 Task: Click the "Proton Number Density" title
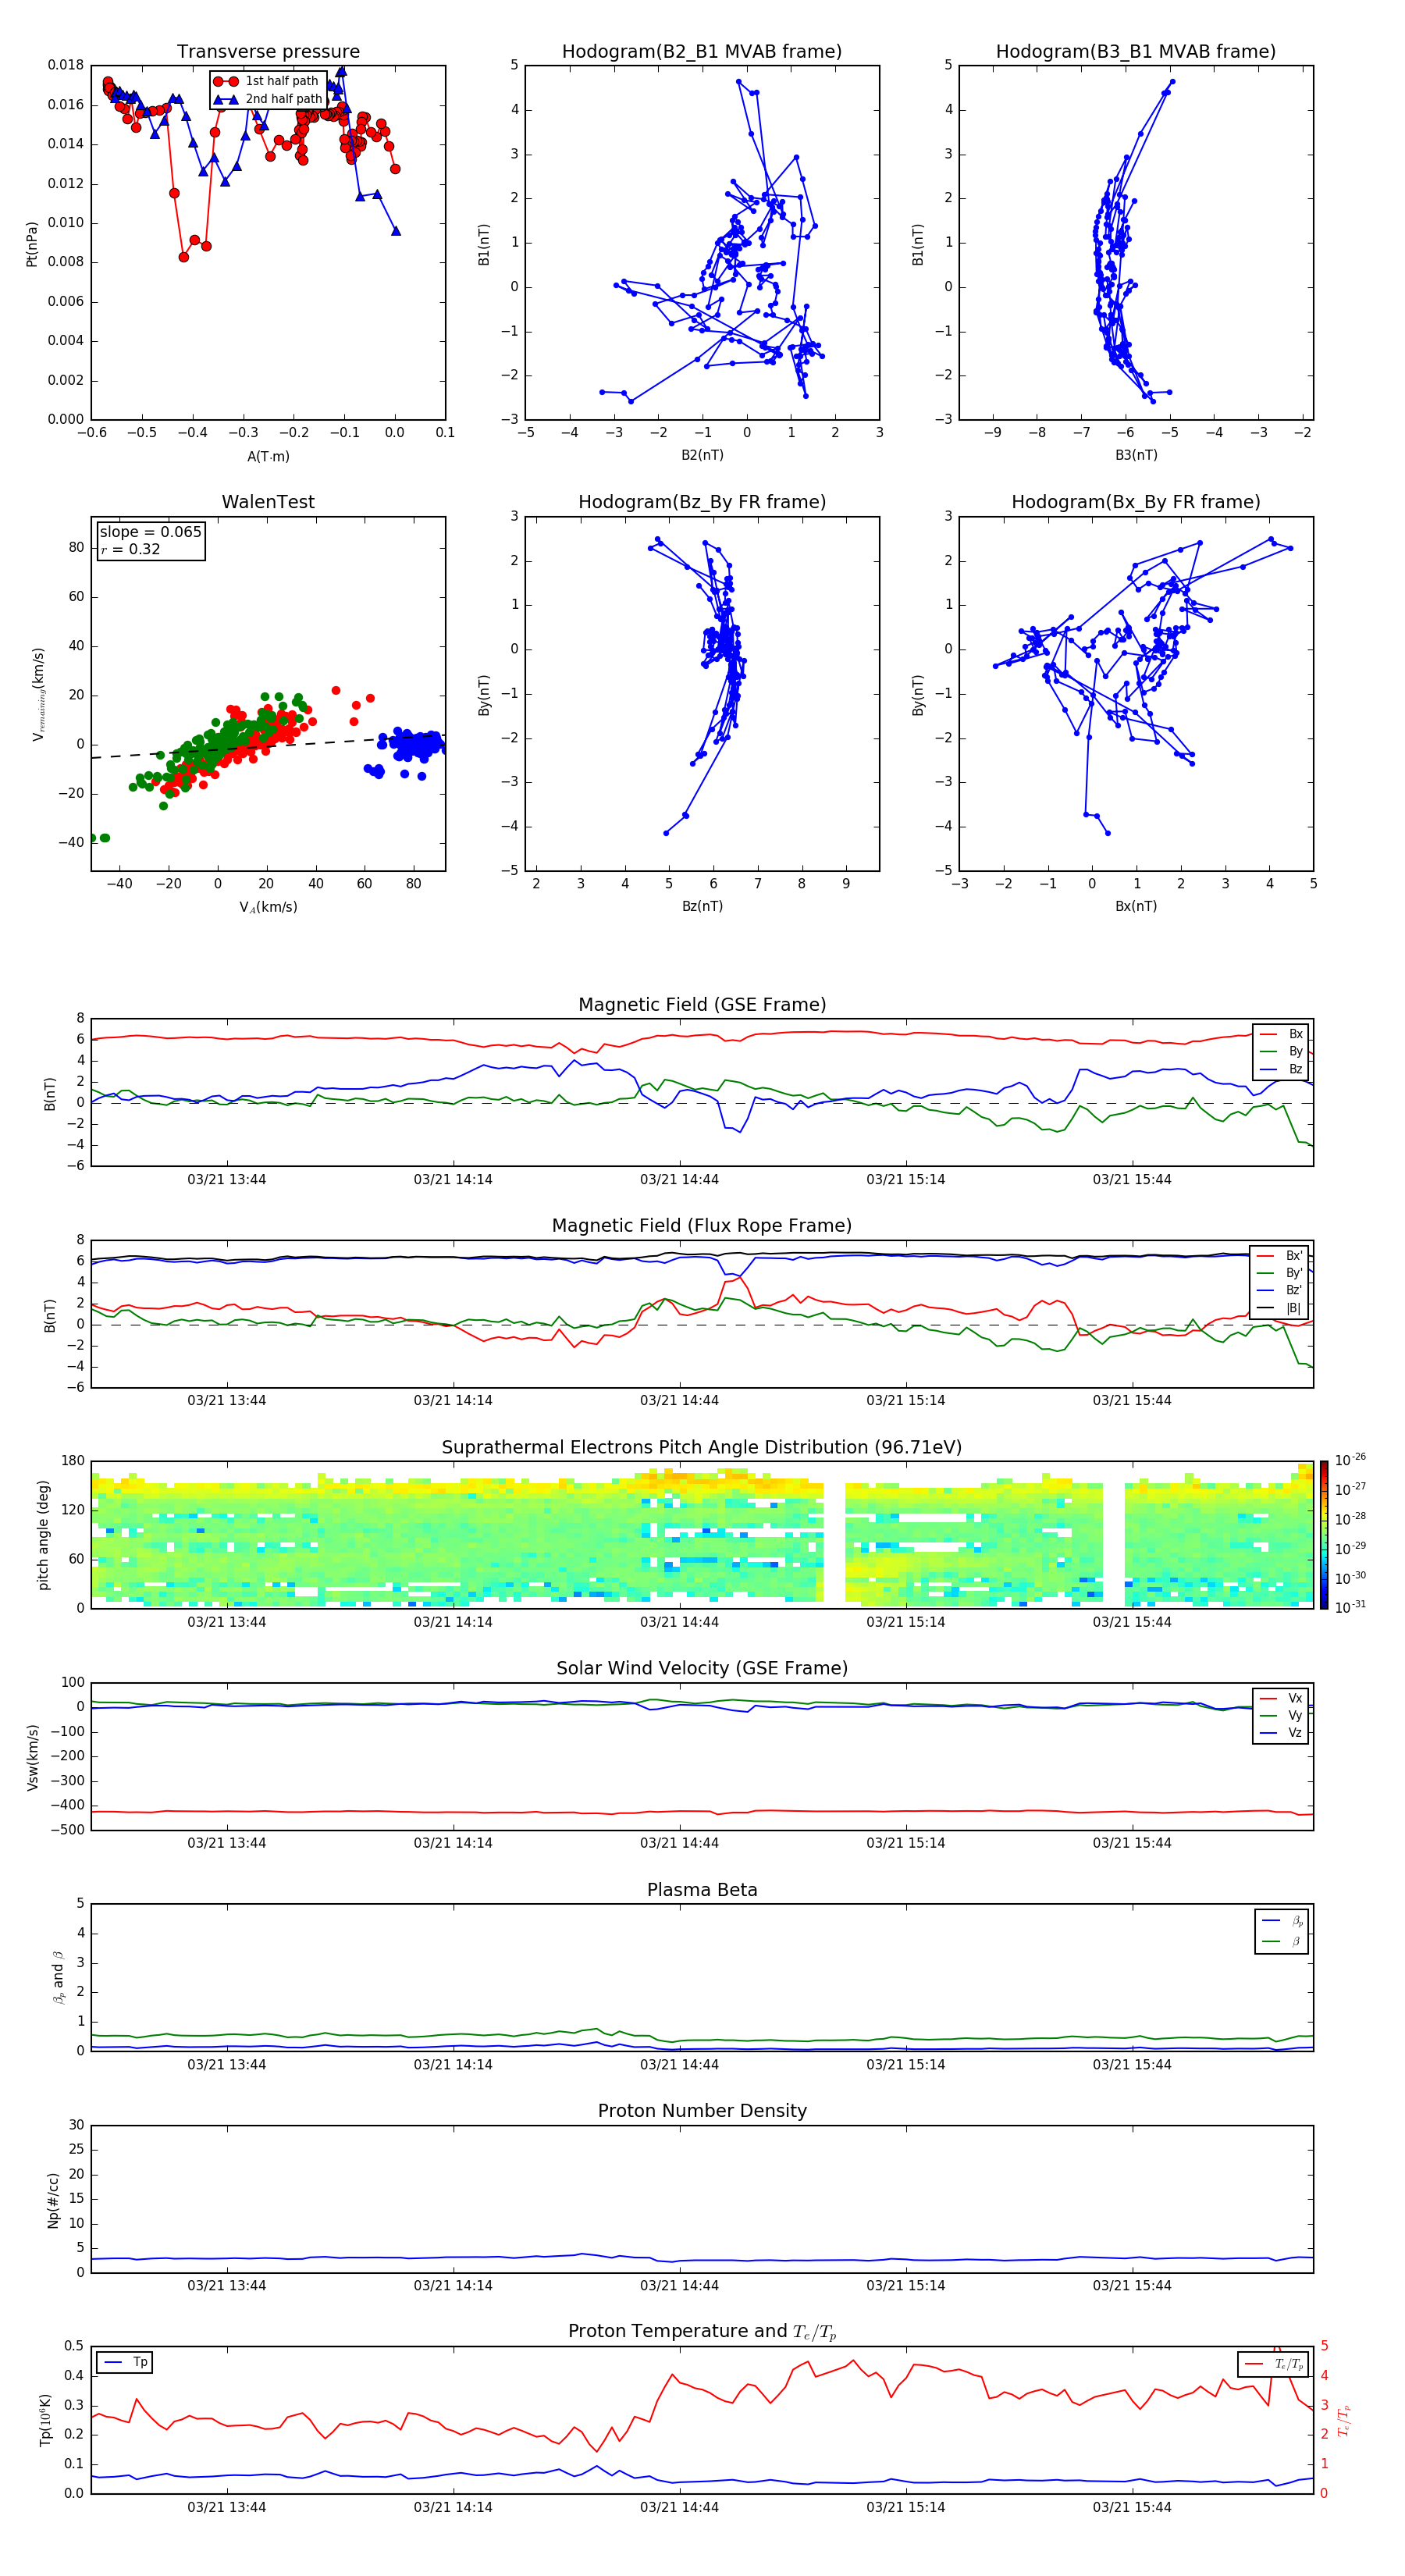(x=702, y=2111)
